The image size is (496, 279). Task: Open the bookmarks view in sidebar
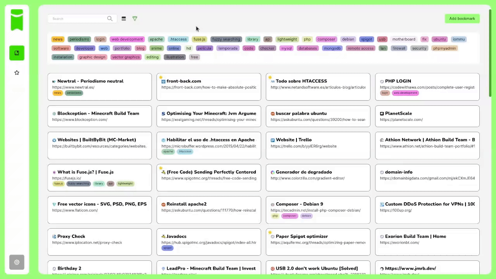click(x=17, y=53)
